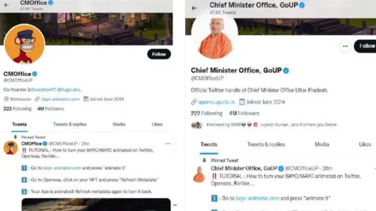Click the Bored Ape profile picture
Screen dimensions: 376x211
25,44
